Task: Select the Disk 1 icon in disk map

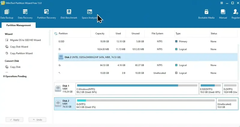Action: coord(58,89)
